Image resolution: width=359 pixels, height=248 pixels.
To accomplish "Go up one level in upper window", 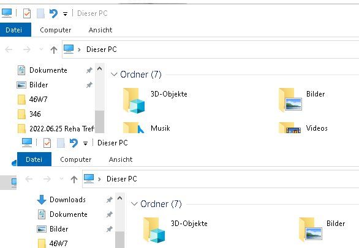I will tap(54, 49).
